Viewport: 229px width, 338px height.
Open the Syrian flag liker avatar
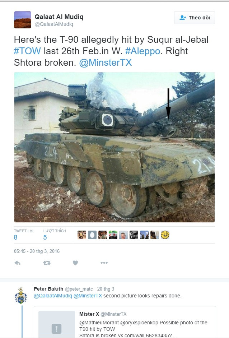pyautogui.click(x=113, y=235)
